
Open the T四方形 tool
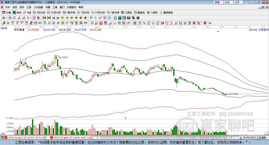[83, 13]
